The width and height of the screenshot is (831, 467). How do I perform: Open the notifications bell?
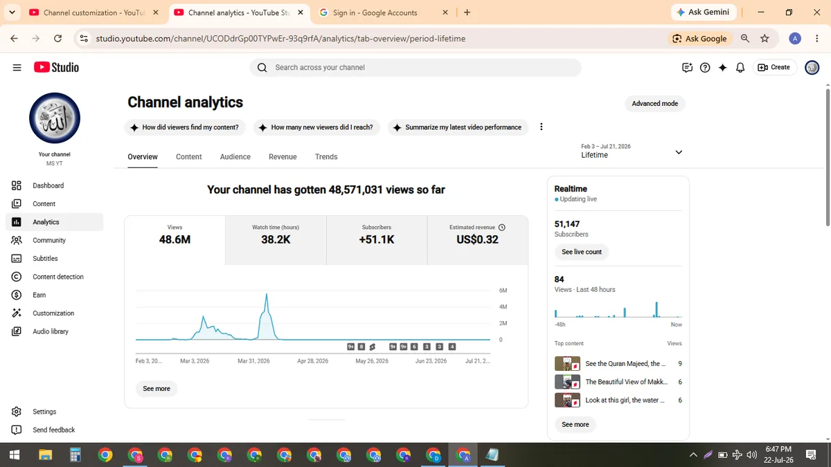pos(740,67)
